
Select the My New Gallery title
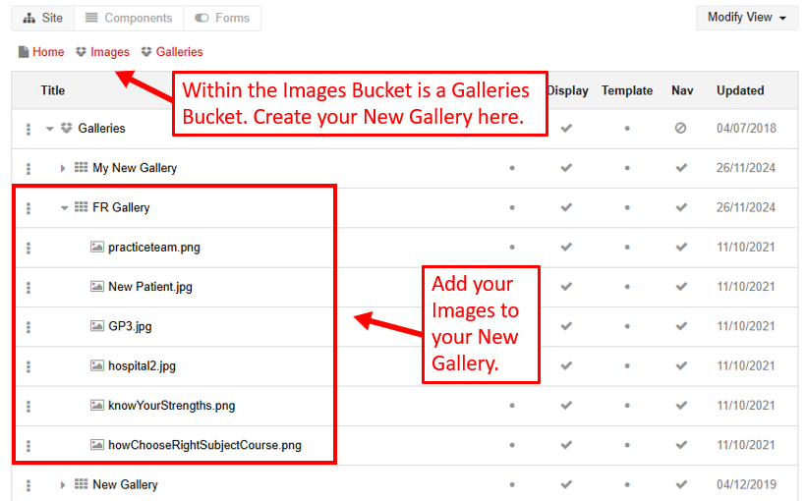click(135, 168)
